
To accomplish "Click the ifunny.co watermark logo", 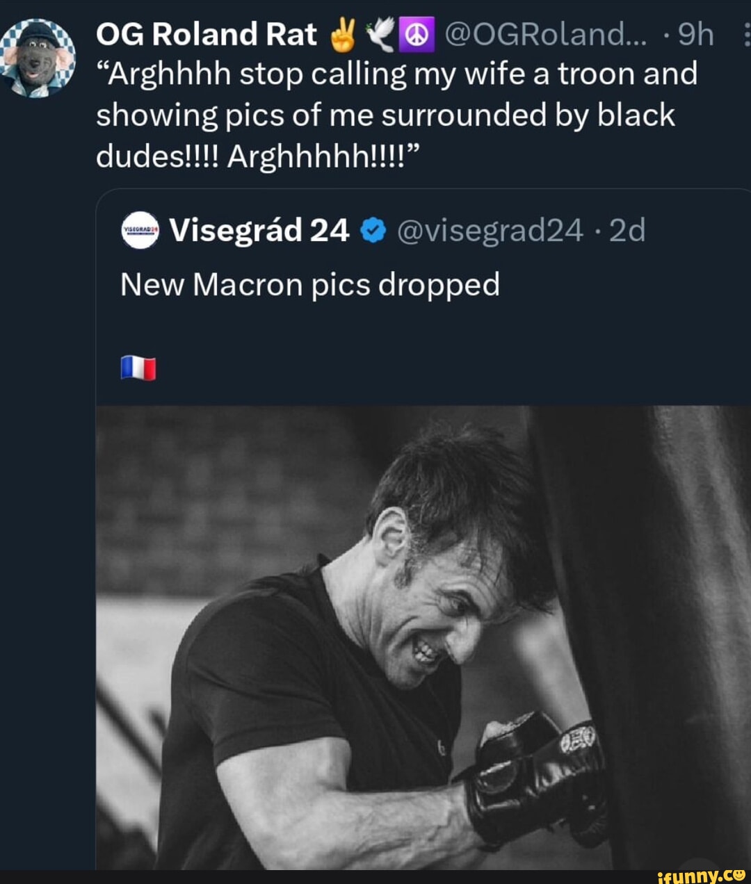I will [x=700, y=874].
